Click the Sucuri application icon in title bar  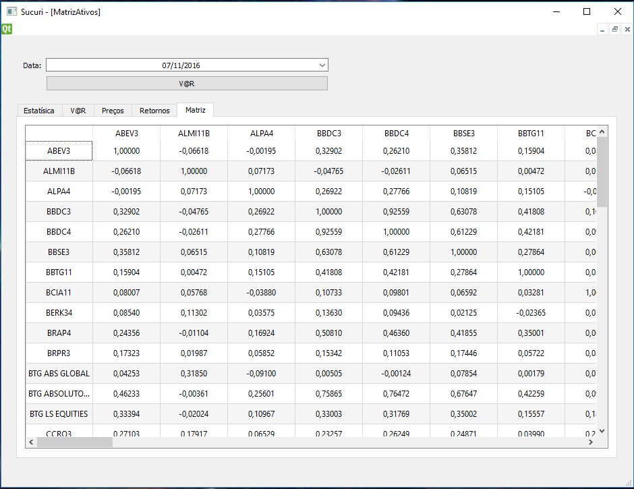tap(11, 11)
